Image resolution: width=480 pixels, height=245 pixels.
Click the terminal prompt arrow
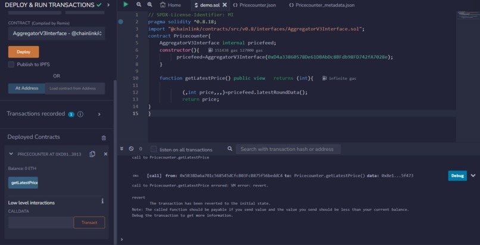[121, 240]
